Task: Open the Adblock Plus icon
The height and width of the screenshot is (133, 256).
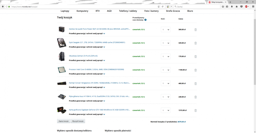Action: point(246,7)
